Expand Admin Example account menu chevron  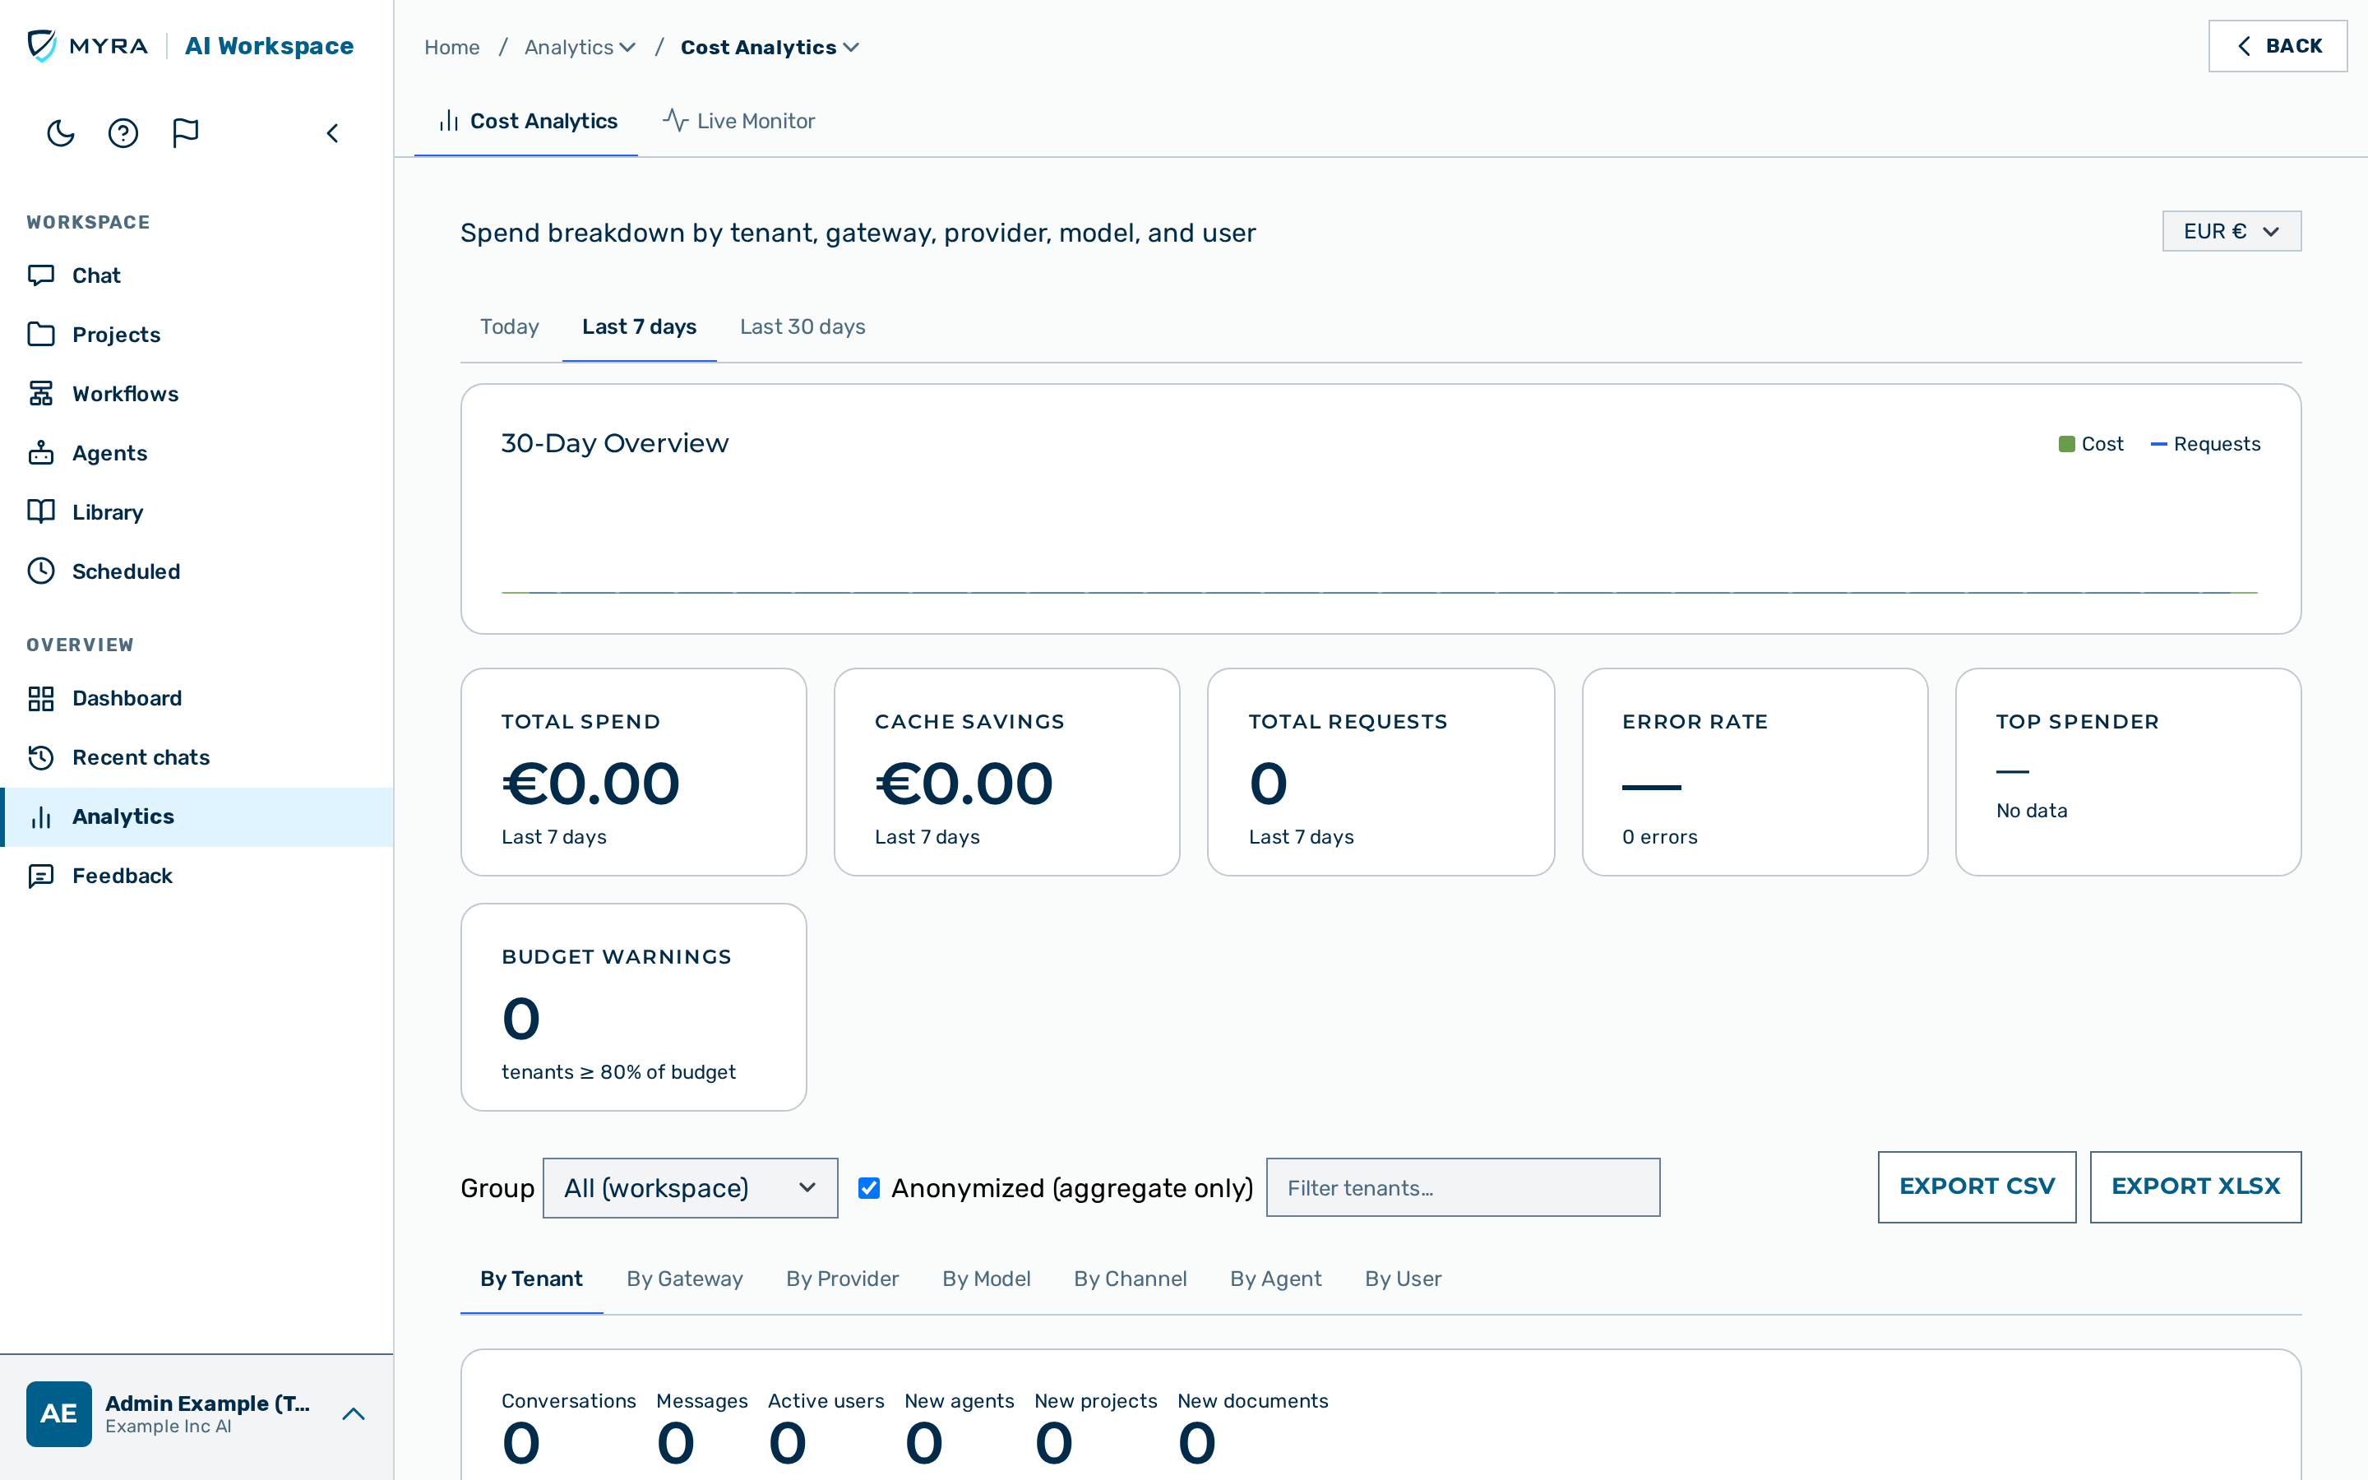pos(354,1413)
